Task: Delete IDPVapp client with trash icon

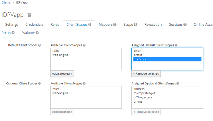Action: 29,15
